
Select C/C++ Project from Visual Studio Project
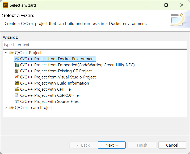[58, 77]
